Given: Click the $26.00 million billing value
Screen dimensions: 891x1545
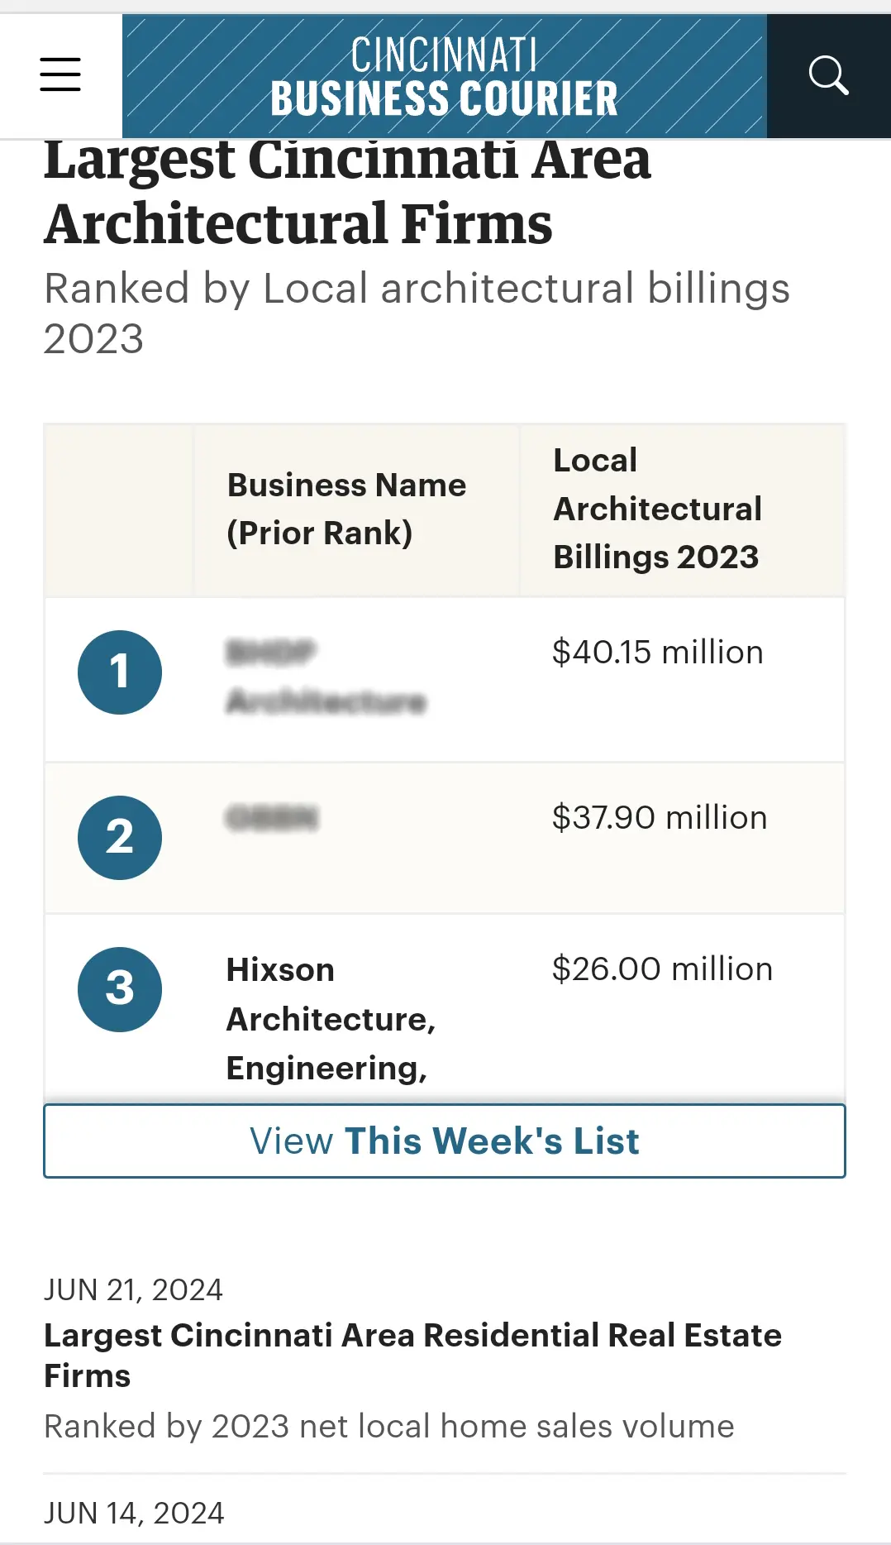Looking at the screenshot, I should (663, 968).
